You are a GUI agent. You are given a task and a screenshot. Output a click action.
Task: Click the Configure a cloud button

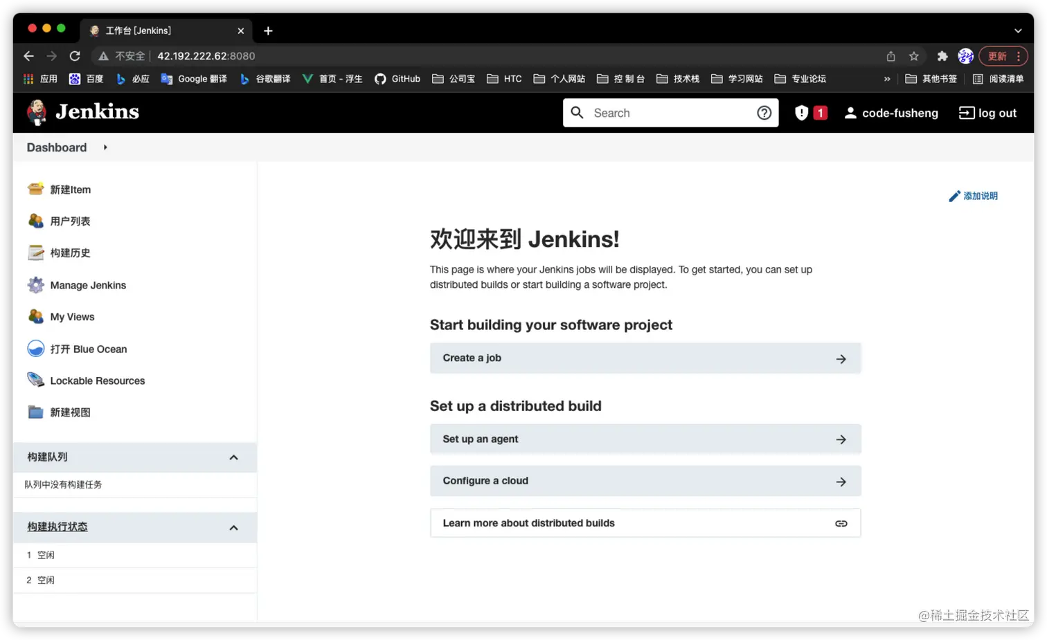pyautogui.click(x=645, y=481)
